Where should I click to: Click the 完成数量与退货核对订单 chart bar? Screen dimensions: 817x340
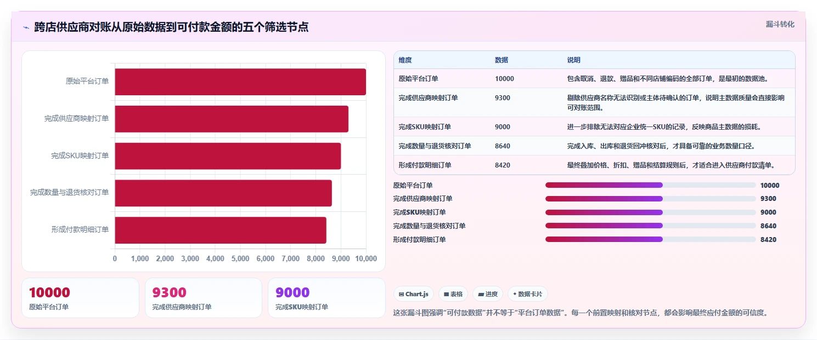(x=223, y=193)
